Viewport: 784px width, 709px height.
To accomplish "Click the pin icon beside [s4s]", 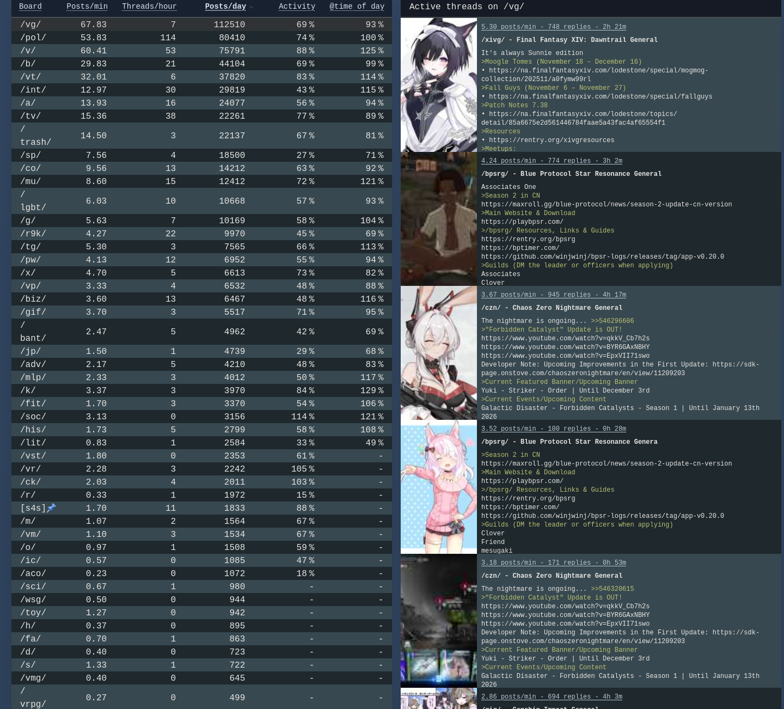I will pos(51,508).
